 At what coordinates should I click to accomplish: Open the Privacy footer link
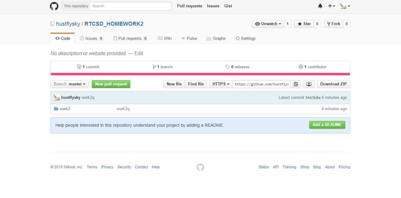[x=107, y=167]
